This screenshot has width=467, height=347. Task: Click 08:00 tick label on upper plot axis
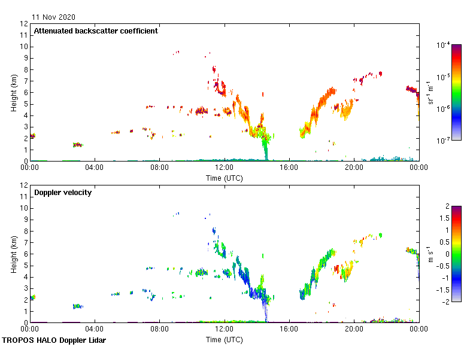159,168
